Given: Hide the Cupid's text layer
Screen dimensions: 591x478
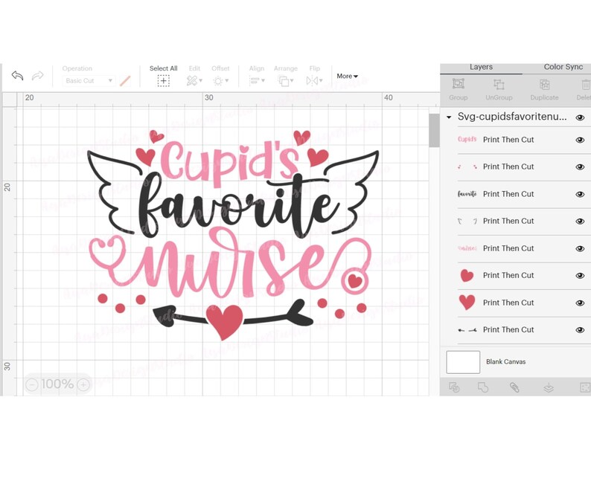Looking at the screenshot, I should 580,140.
